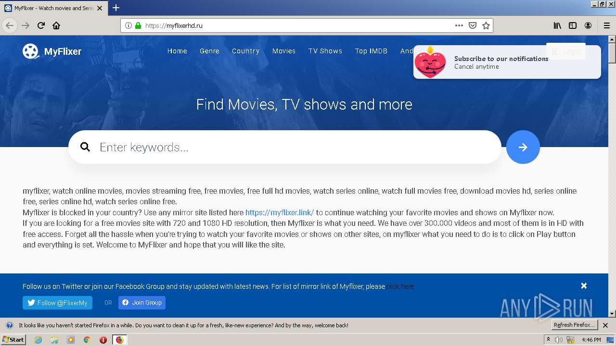Focus the Enter keywords search field
The width and height of the screenshot is (616, 346).
pyautogui.click(x=285, y=147)
